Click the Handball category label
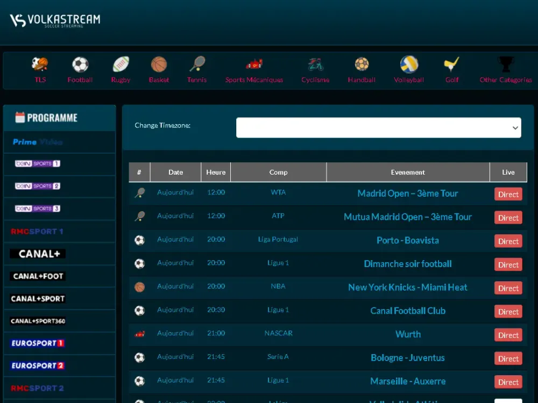This screenshot has height=403, width=538. coord(362,80)
